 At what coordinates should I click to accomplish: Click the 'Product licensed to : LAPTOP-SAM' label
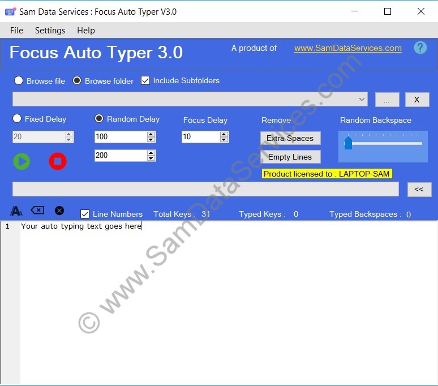tap(327, 174)
